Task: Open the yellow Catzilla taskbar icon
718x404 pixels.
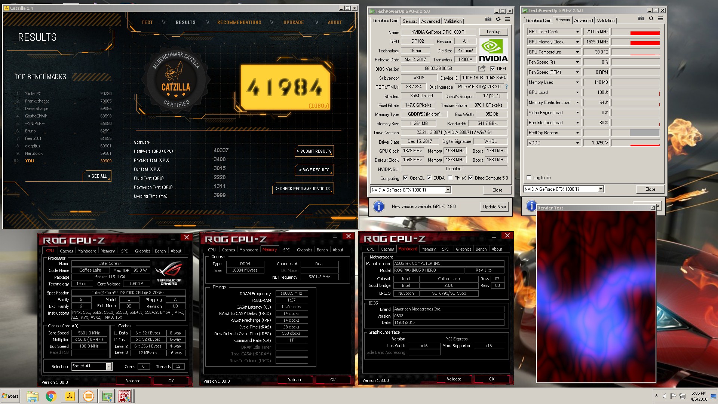Action: click(70, 396)
